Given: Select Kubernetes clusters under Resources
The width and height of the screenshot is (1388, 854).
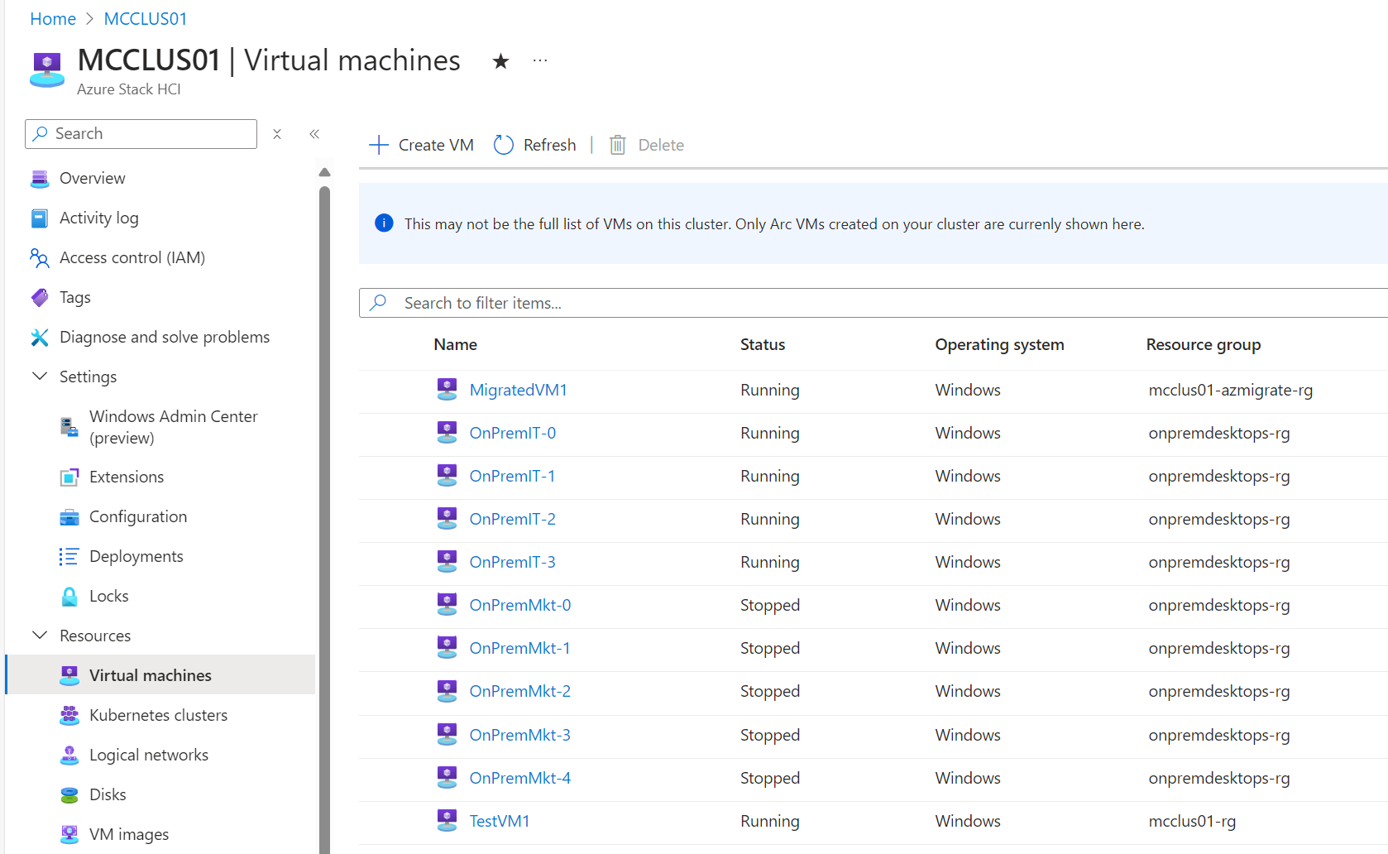Looking at the screenshot, I should 159,715.
